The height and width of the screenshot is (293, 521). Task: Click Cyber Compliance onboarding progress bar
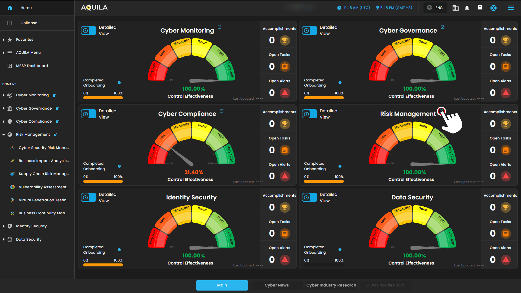coord(103,181)
